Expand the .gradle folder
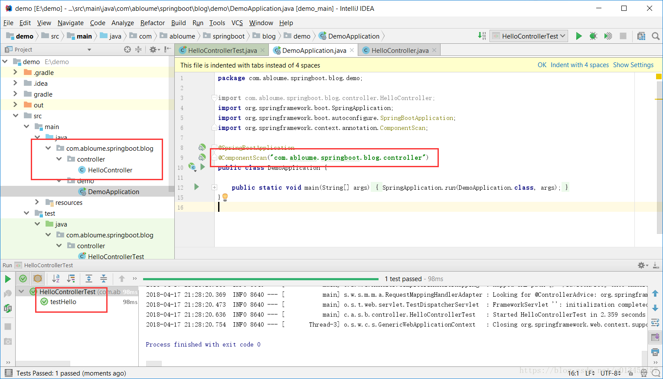663x379 pixels. point(16,72)
